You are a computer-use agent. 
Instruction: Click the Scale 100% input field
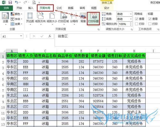tap(124, 24)
